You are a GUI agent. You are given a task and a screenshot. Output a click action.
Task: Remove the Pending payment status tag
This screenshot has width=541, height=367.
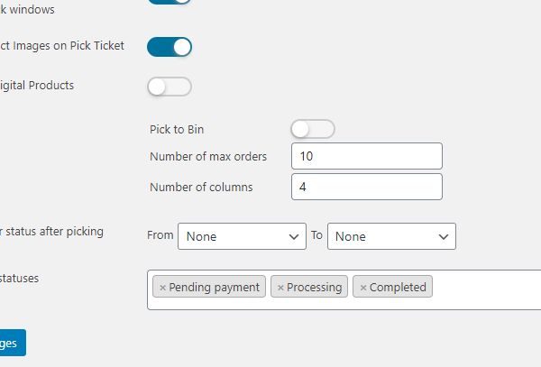pyautogui.click(x=162, y=288)
